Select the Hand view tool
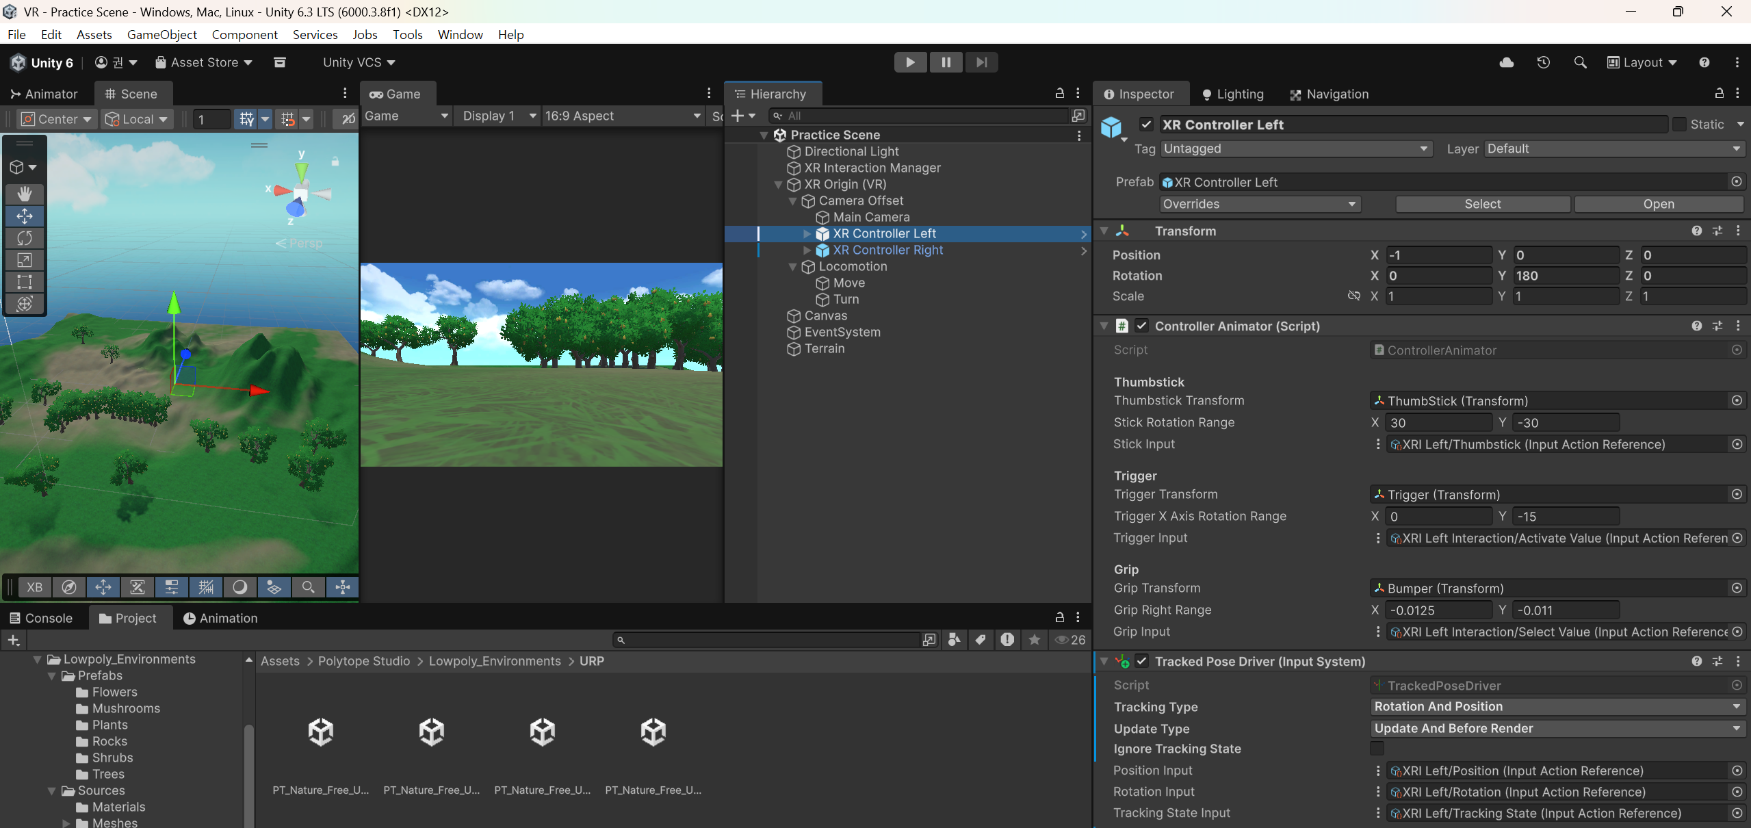The image size is (1751, 828). click(25, 194)
